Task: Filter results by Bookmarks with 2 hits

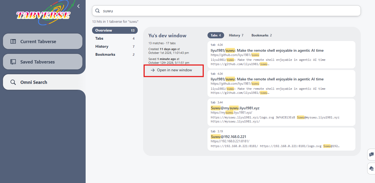Action: click(x=115, y=54)
